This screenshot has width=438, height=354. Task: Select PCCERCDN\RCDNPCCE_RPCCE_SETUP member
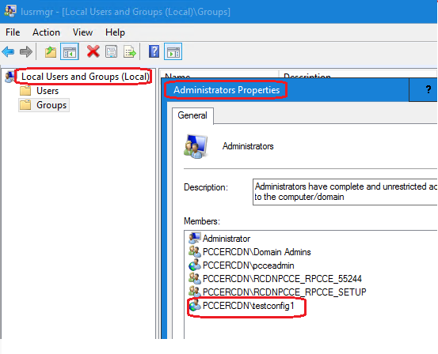[284, 292]
